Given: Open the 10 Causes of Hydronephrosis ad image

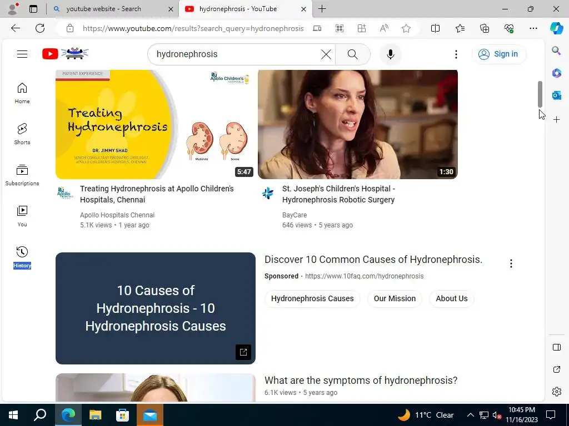Looking at the screenshot, I should coord(156,308).
